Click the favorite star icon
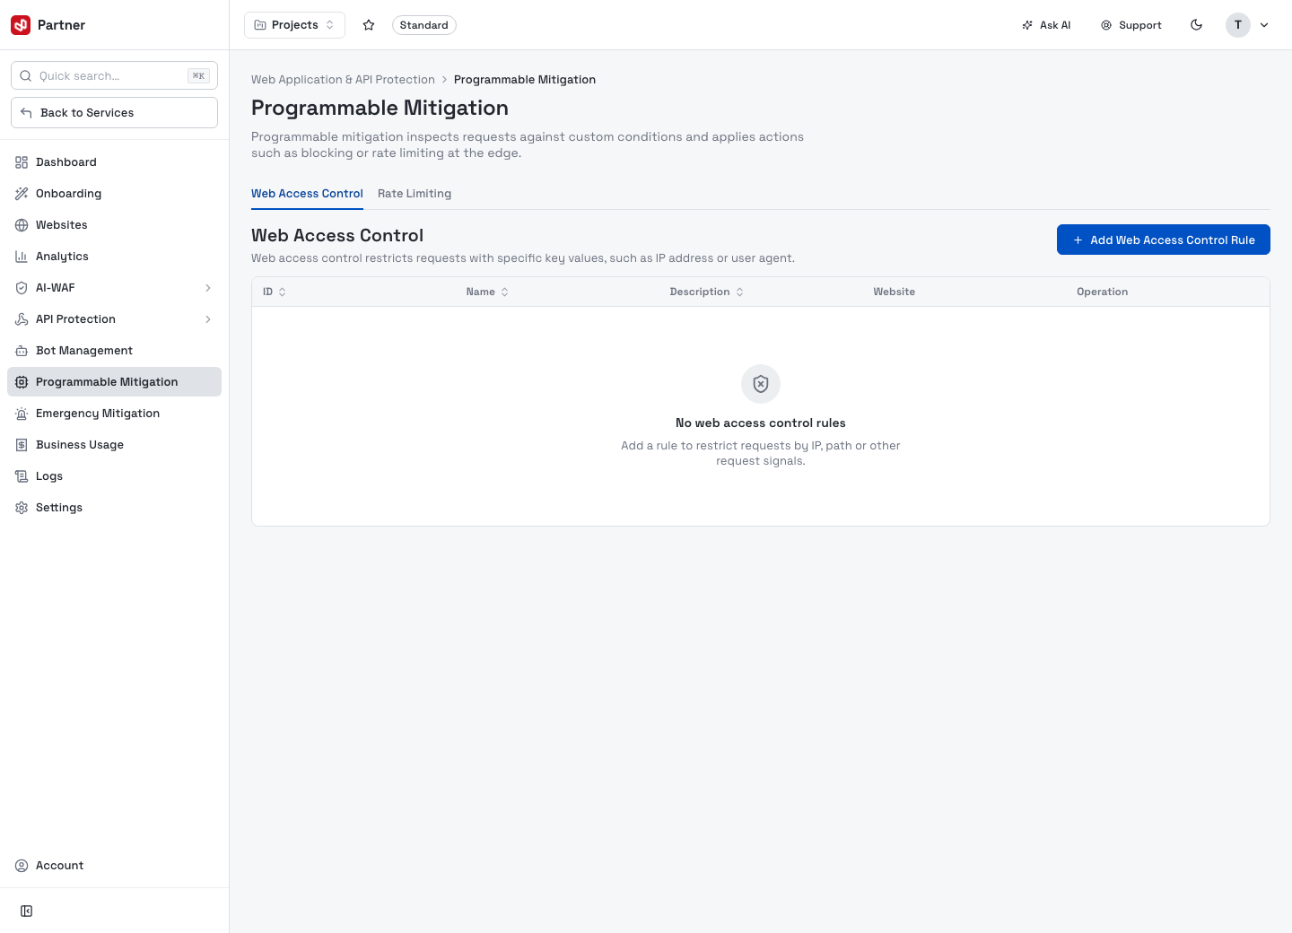Image resolution: width=1292 pixels, height=933 pixels. tap(369, 25)
